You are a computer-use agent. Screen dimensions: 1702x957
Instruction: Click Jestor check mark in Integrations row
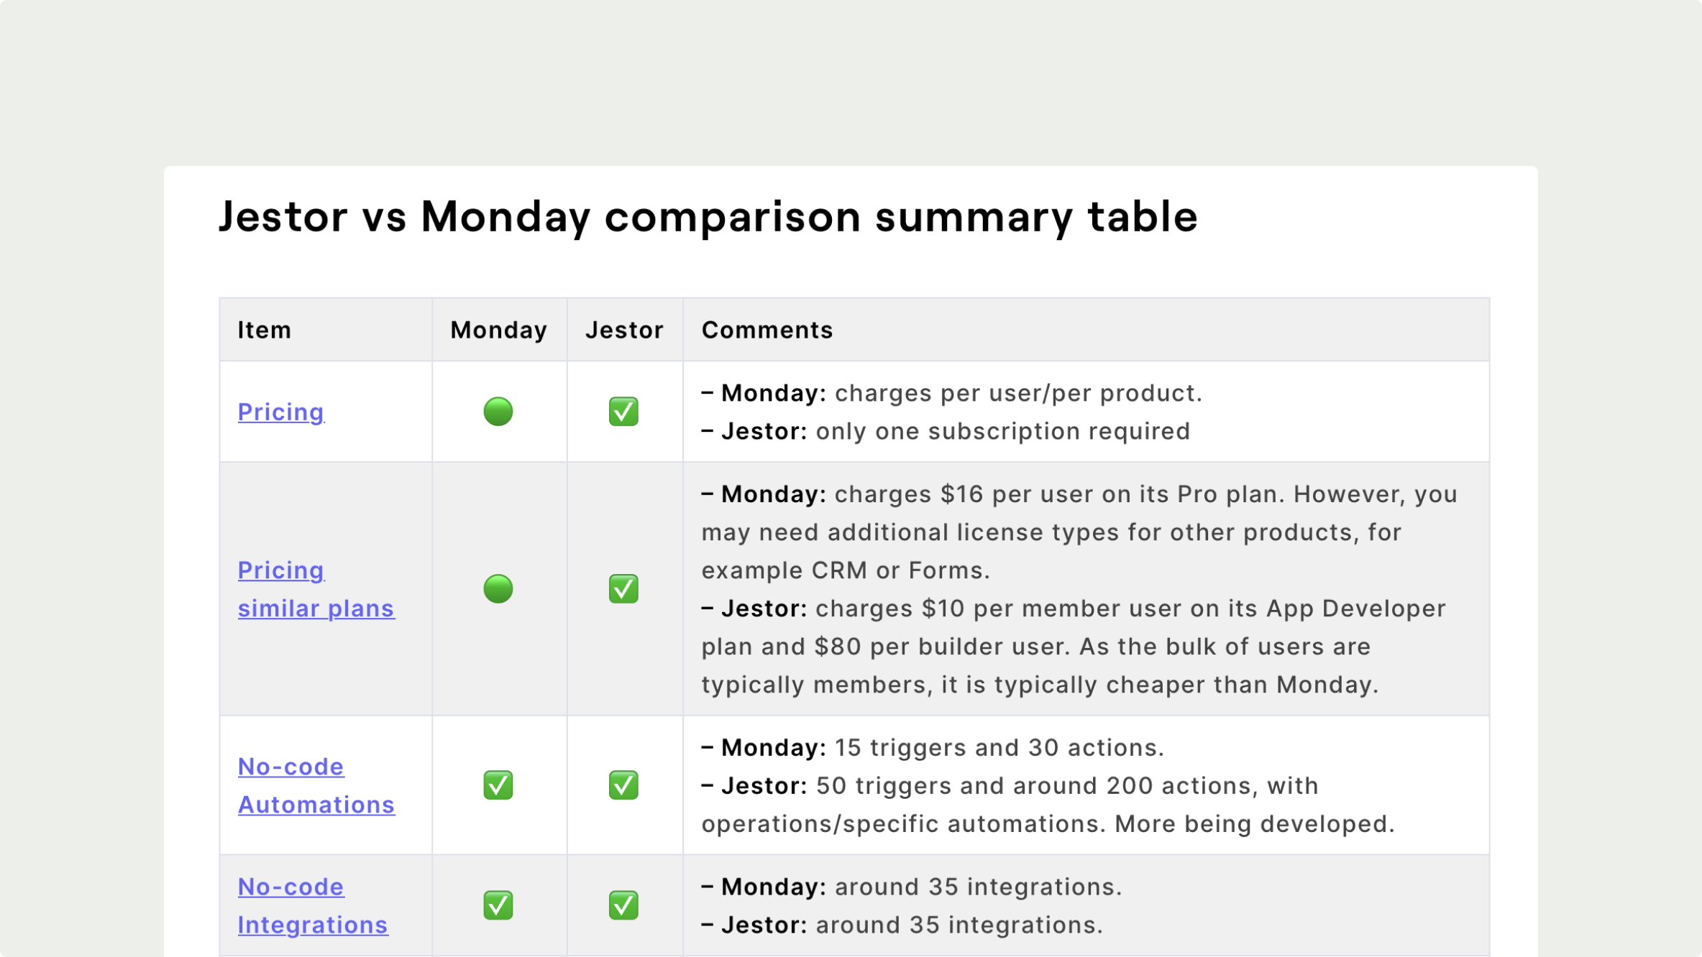[x=623, y=905]
